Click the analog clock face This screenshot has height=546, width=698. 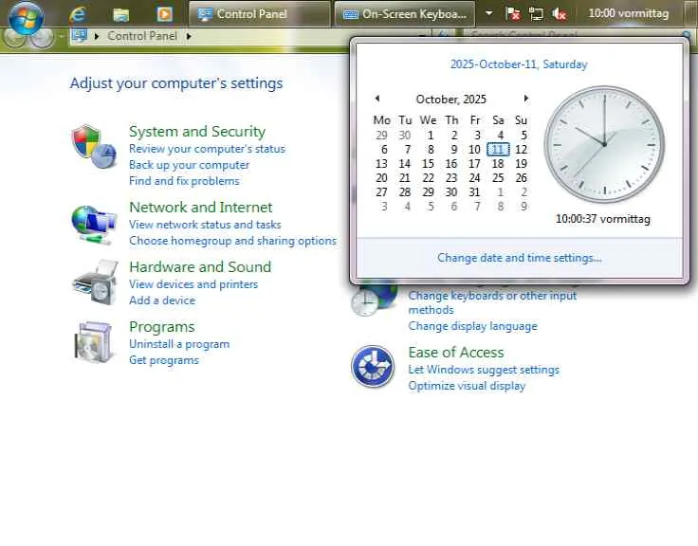point(604,144)
